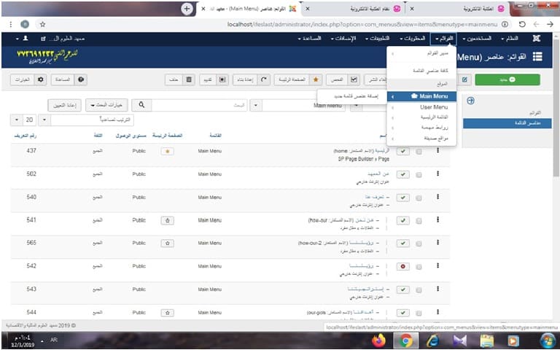This screenshot has width=560, height=350.
Task: Open Firefox from the taskbar
Action: point(378,341)
